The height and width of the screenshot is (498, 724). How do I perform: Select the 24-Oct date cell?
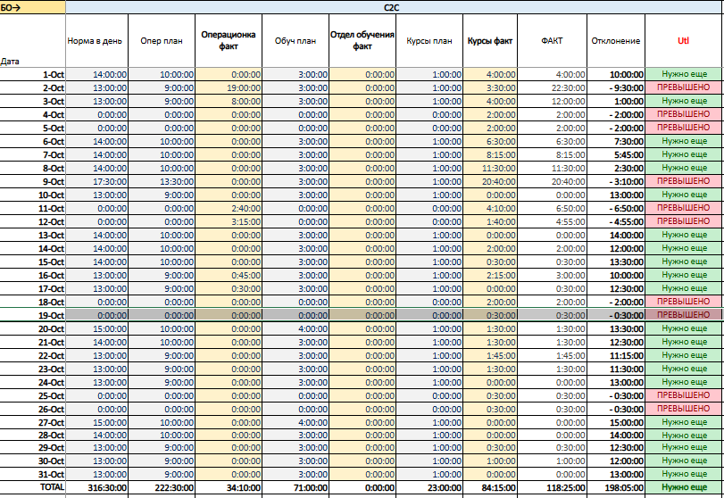tap(33, 382)
